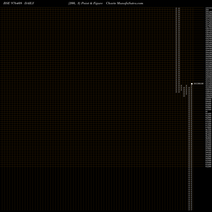
Task: Click "Charts MunafaSutra.com" header text
Action: point(125,3)
